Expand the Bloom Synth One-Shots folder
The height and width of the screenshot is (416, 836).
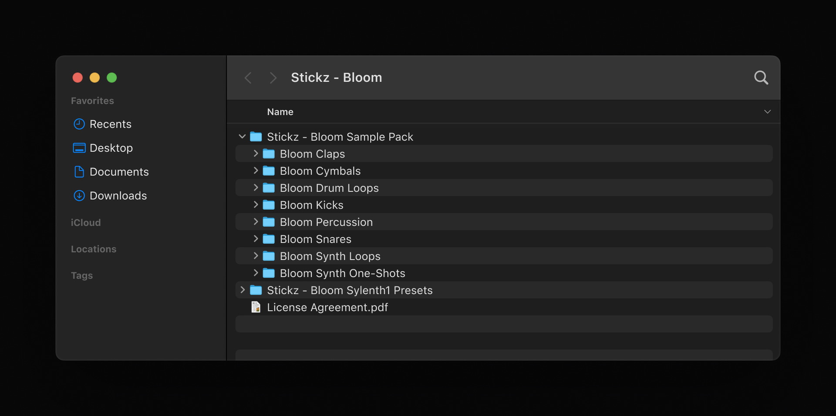[256, 273]
